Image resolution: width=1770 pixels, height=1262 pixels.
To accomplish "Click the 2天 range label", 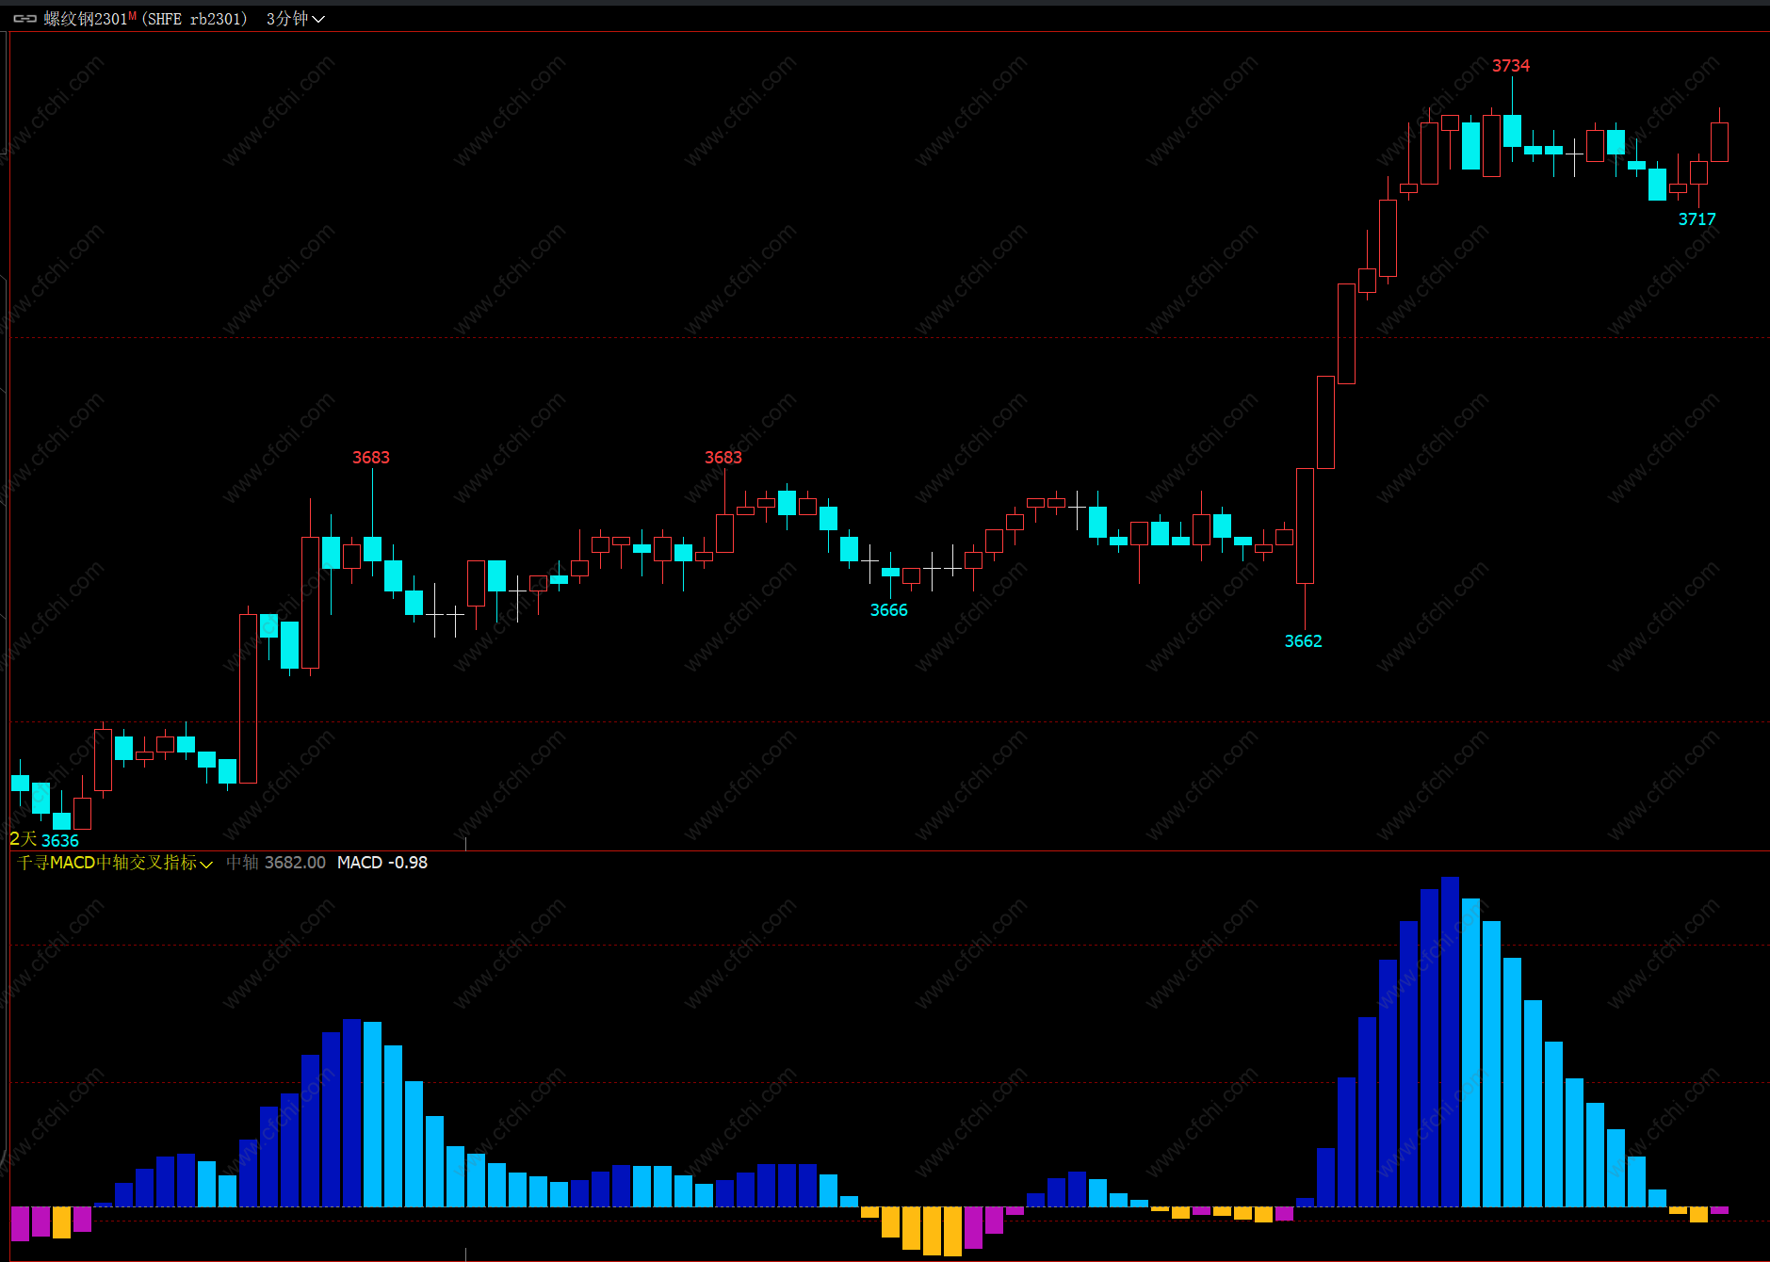I will pos(23,839).
